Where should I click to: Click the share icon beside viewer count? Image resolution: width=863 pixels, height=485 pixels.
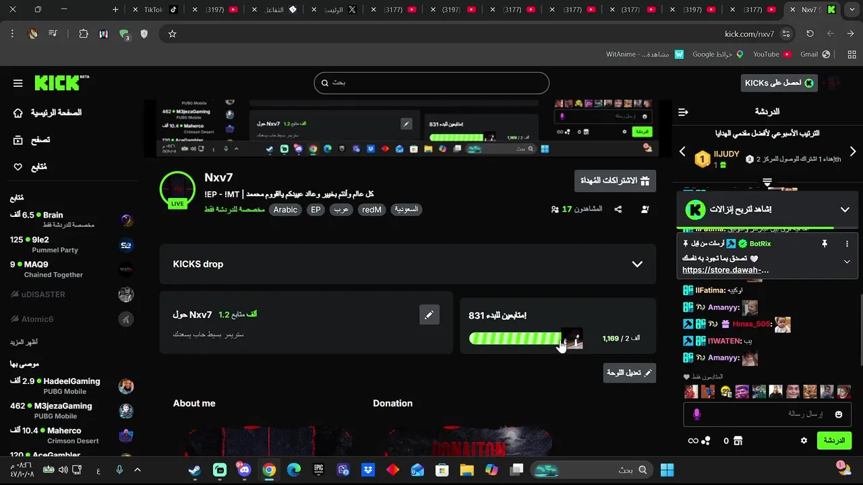[x=618, y=209]
